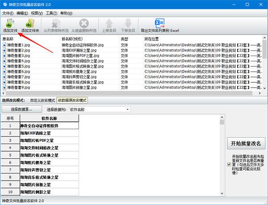Select the file icon beside 神奇像素1.jpg
The image size is (268, 205).
(x=4, y=45)
